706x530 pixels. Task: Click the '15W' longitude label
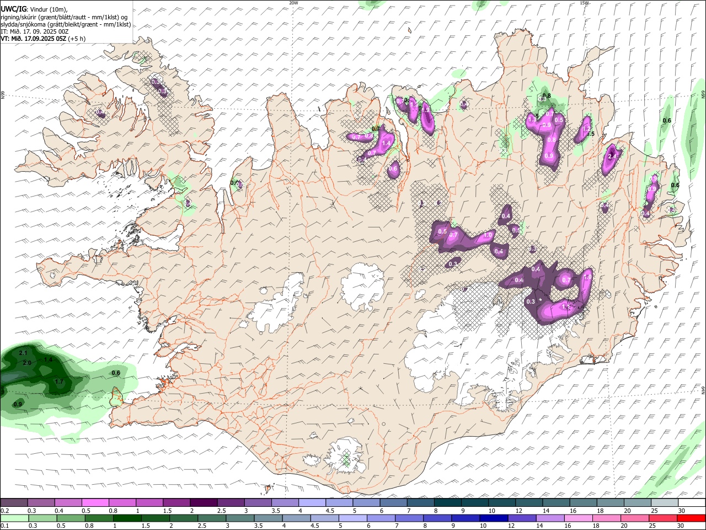point(584,3)
